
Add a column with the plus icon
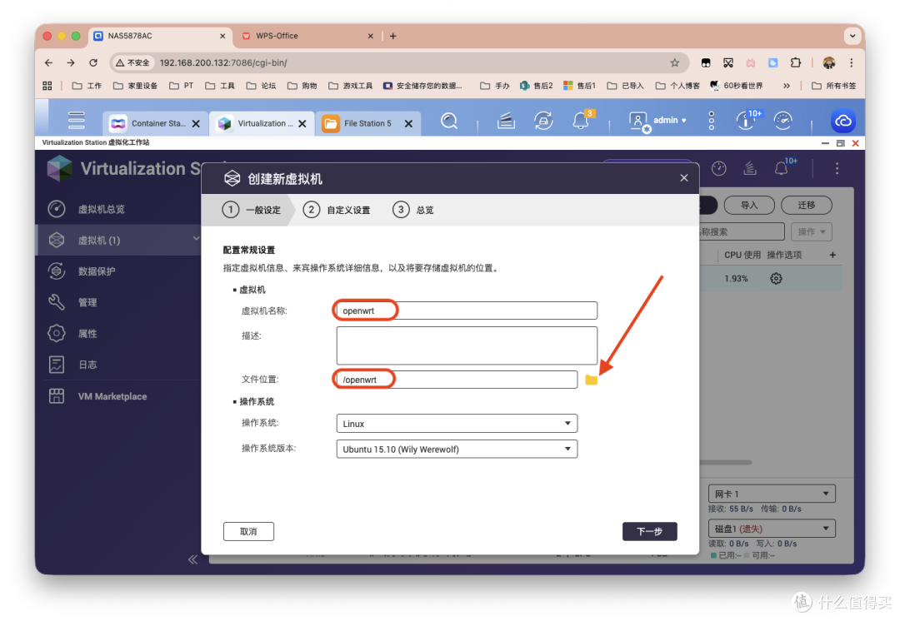pyautogui.click(x=832, y=255)
